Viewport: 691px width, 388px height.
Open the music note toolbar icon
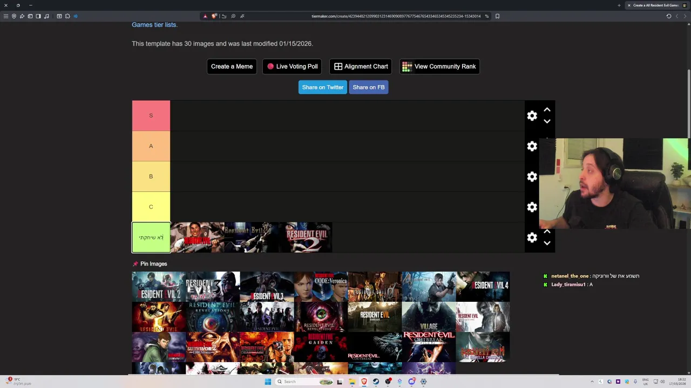click(46, 16)
